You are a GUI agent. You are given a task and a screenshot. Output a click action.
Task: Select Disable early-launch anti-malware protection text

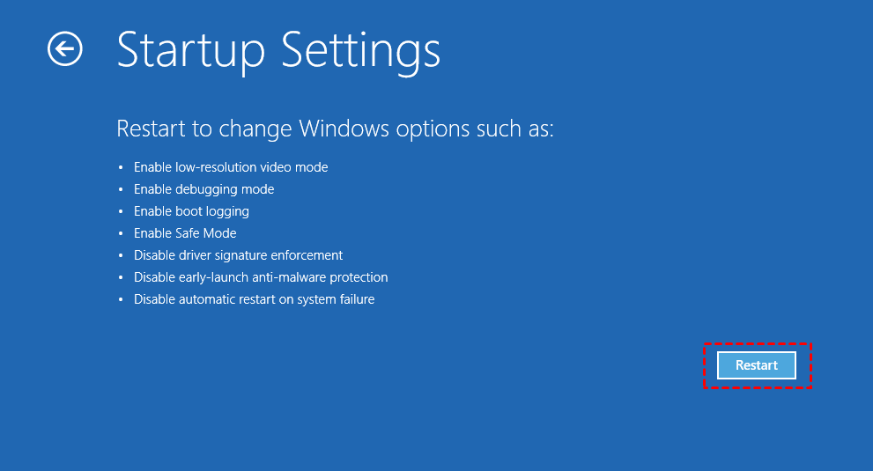pyautogui.click(x=261, y=277)
